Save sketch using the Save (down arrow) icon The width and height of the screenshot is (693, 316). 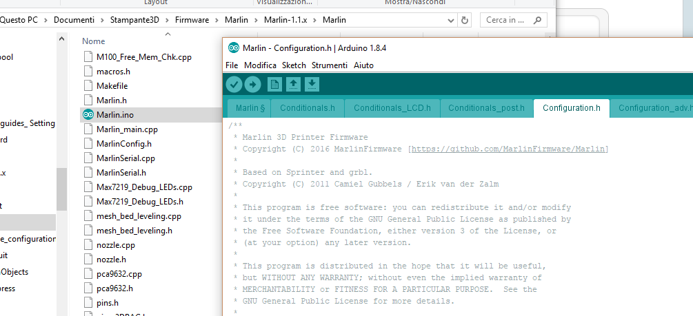tap(312, 84)
